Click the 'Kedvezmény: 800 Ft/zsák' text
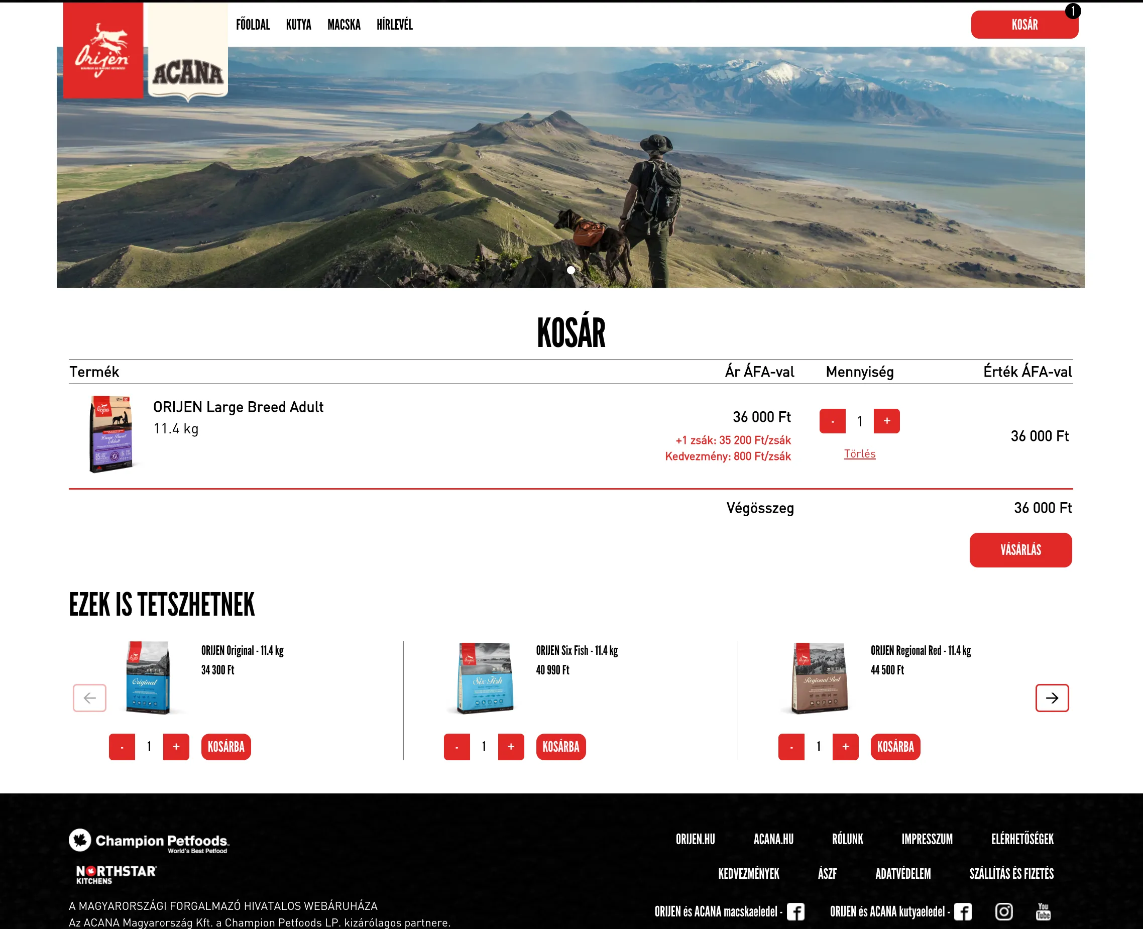The height and width of the screenshot is (929, 1143). point(728,456)
